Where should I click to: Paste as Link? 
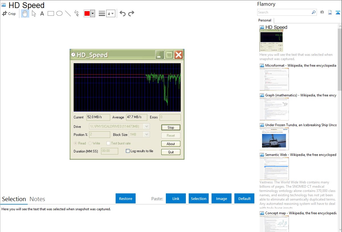[x=176, y=199]
